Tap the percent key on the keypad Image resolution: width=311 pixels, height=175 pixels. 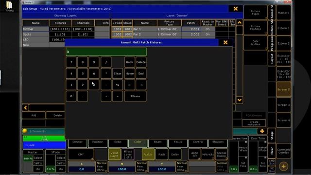coord(118,85)
